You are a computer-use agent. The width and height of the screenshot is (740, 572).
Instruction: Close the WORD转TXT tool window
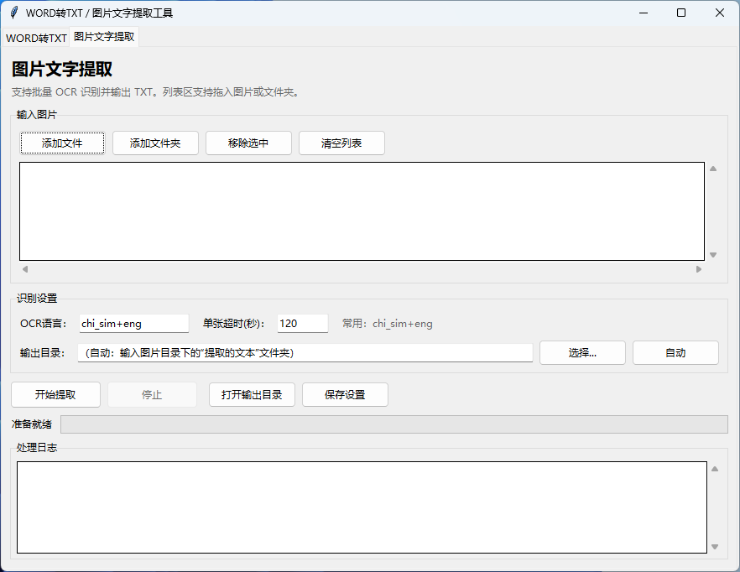tap(720, 13)
